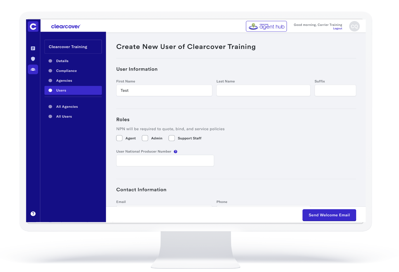Image resolution: width=399 pixels, height=272 pixels.
Task: Enable the Agent role checkbox
Action: pyautogui.click(x=119, y=138)
